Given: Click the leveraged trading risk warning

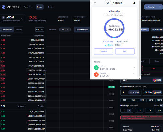Looking at the screenshot, I should (142, 118).
